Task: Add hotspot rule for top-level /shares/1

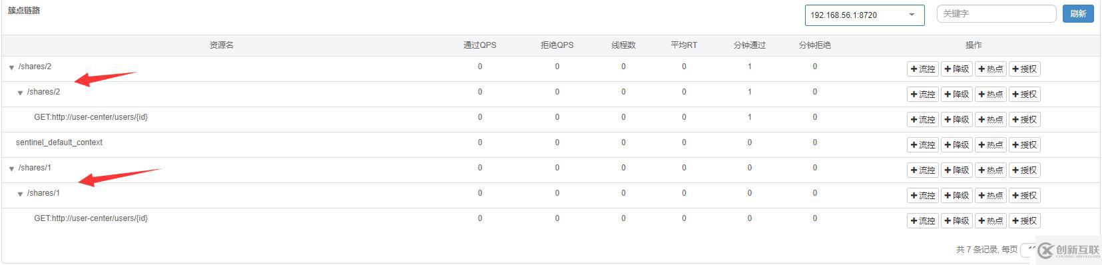Action: pos(991,170)
